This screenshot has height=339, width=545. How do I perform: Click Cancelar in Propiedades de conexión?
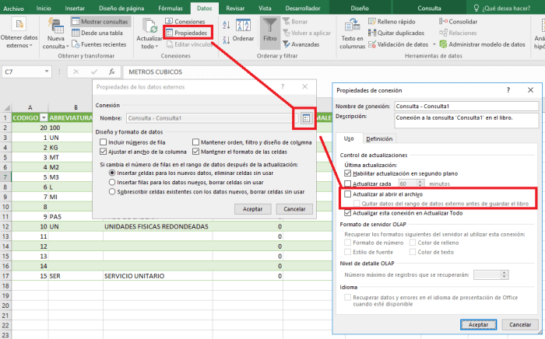click(x=520, y=325)
